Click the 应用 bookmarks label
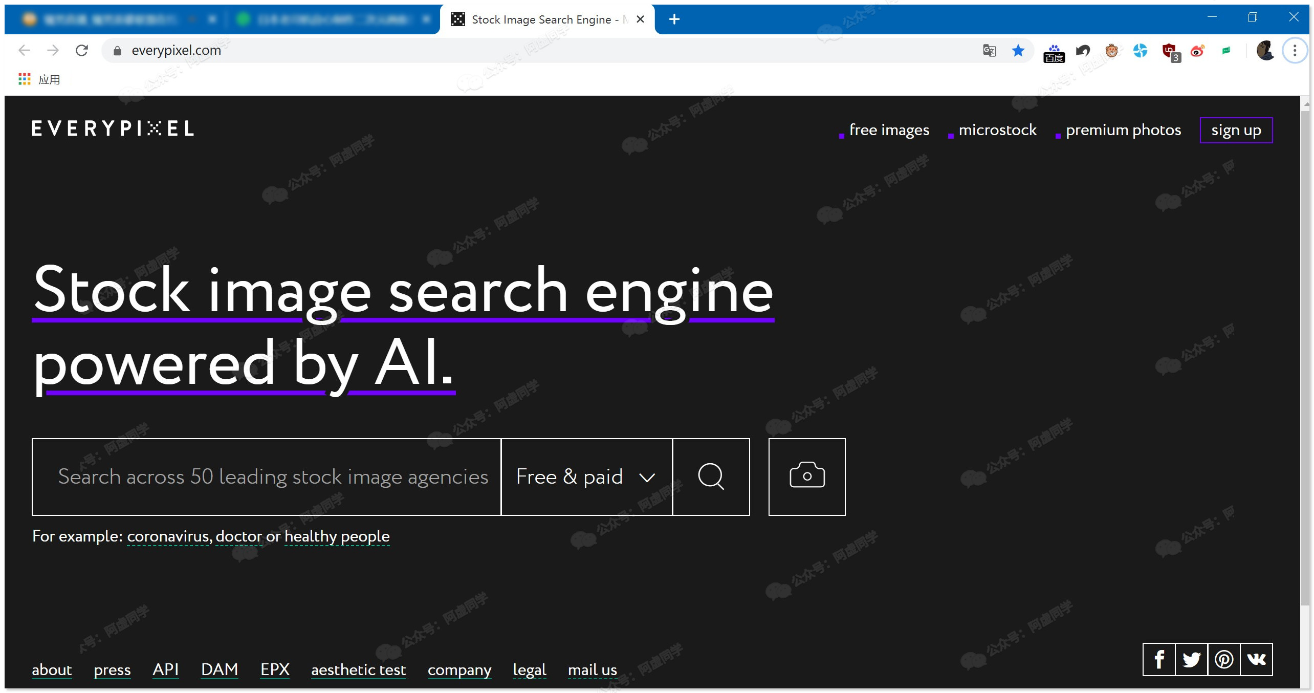Viewport: 1314px width, 693px height. (49, 79)
